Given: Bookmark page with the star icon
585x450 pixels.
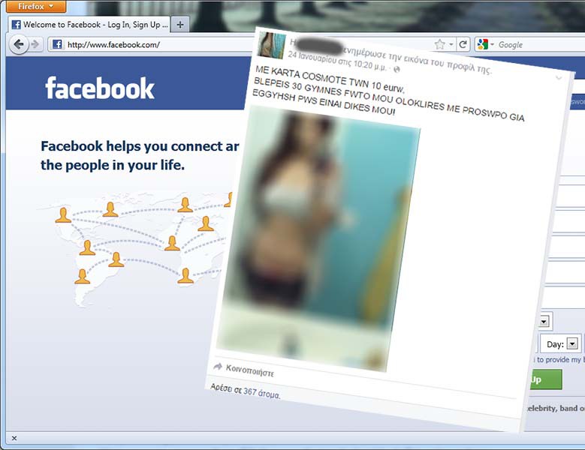Looking at the screenshot, I should tap(439, 44).
